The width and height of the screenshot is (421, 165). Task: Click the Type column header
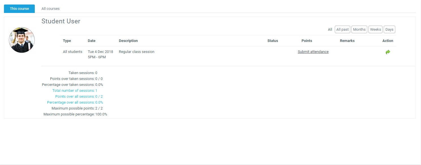pyautogui.click(x=67, y=41)
